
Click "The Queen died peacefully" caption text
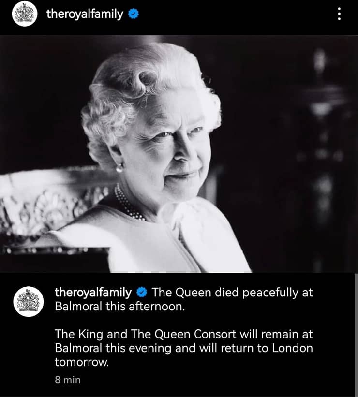232,293
